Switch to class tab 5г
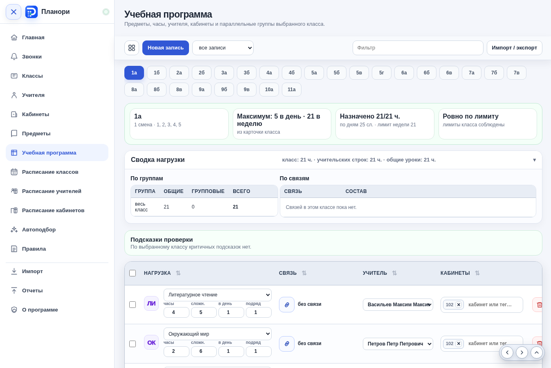The height and width of the screenshot is (368, 551). pos(382,73)
